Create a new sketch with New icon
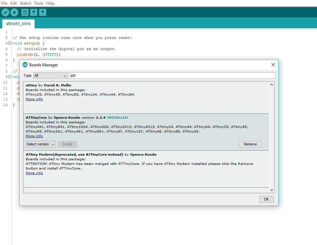 [25, 12]
